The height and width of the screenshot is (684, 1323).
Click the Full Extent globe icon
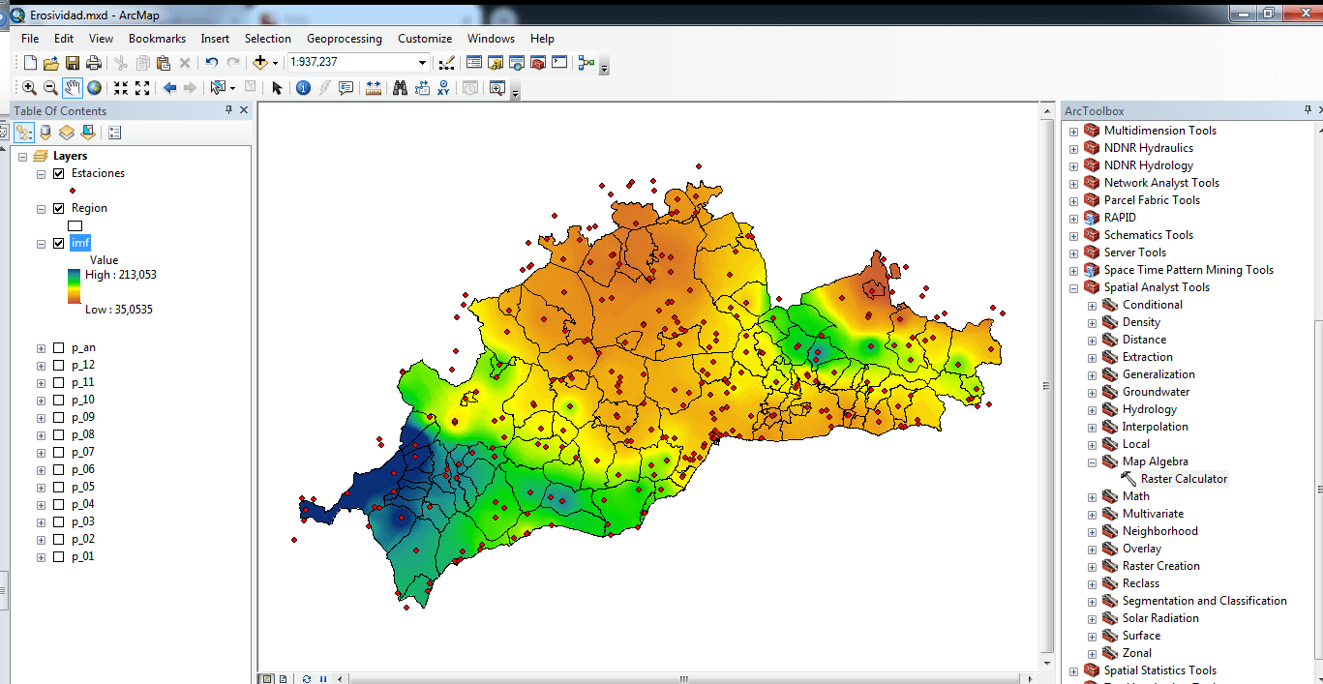click(94, 88)
